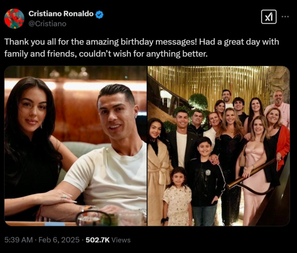
Task: Click the woman in the beige coat
Action: (158, 178)
